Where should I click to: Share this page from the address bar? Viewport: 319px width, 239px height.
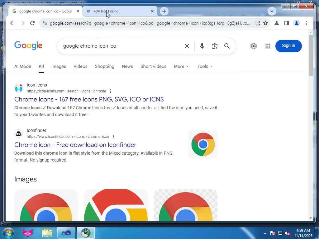click(x=258, y=23)
